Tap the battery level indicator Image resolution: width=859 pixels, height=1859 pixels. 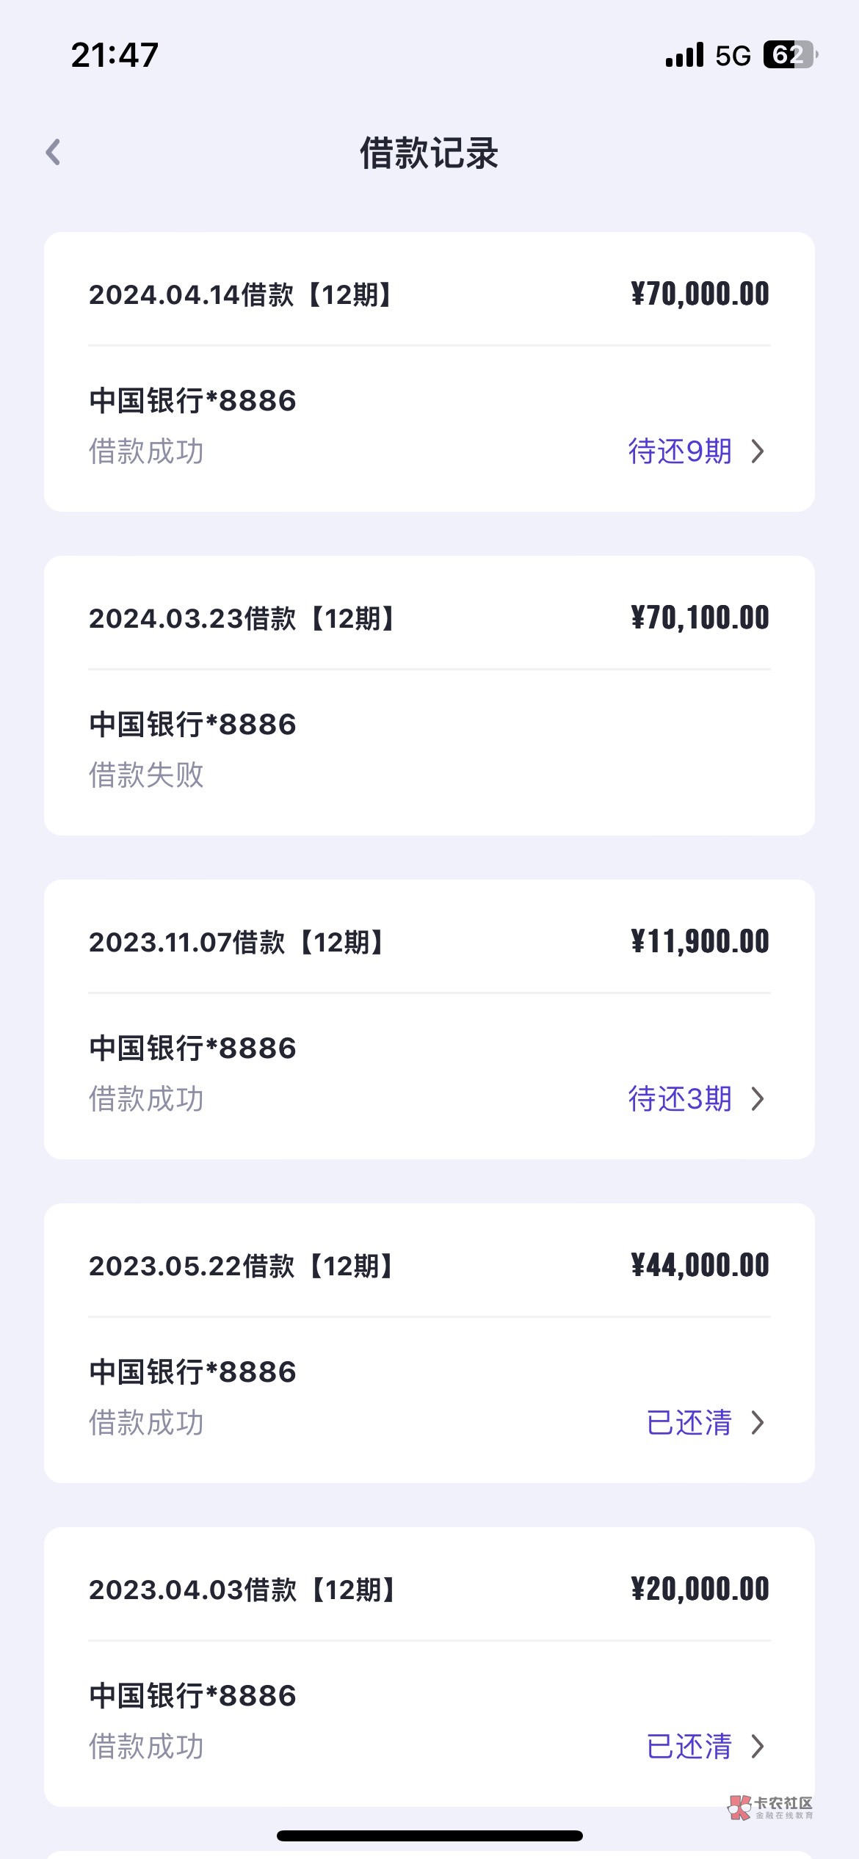coord(790,55)
